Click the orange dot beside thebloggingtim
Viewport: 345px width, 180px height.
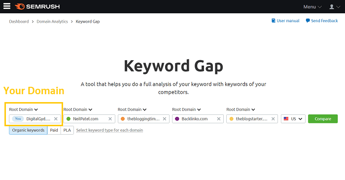[x=123, y=119]
